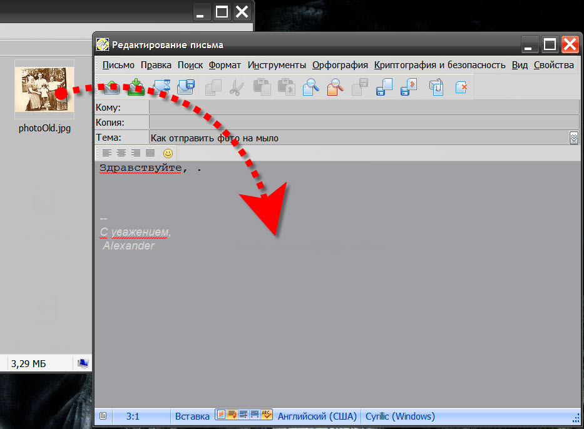Open the Инструменты menu
The width and height of the screenshot is (584, 429).
pos(277,65)
